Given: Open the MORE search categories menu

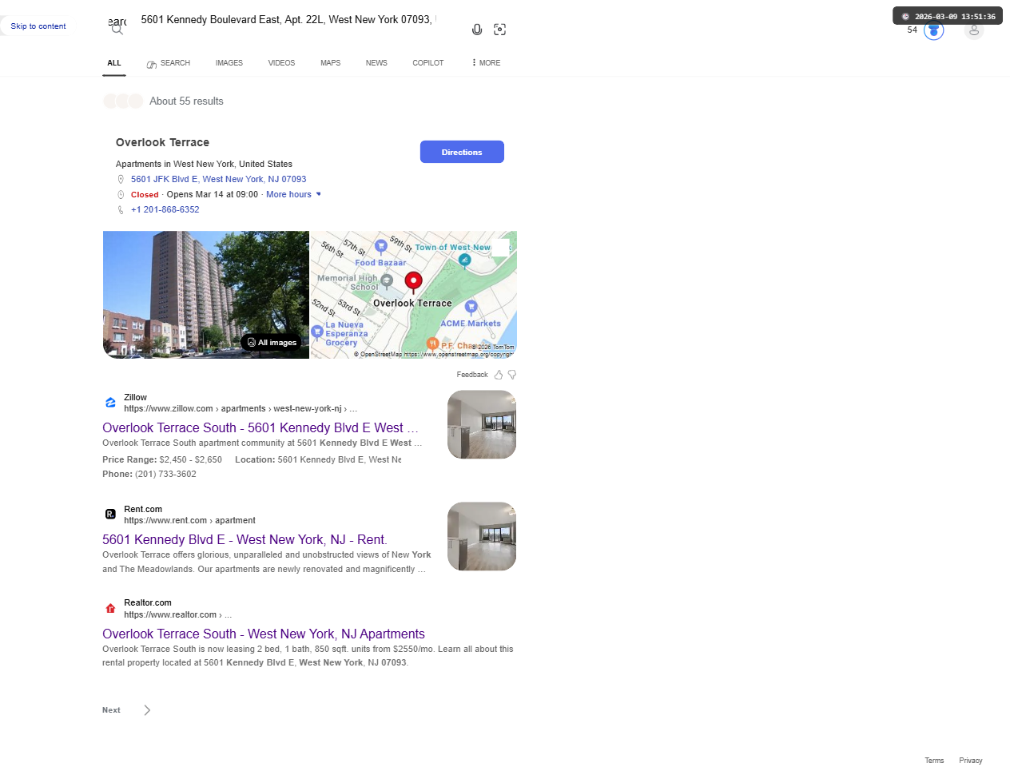Looking at the screenshot, I should (486, 63).
